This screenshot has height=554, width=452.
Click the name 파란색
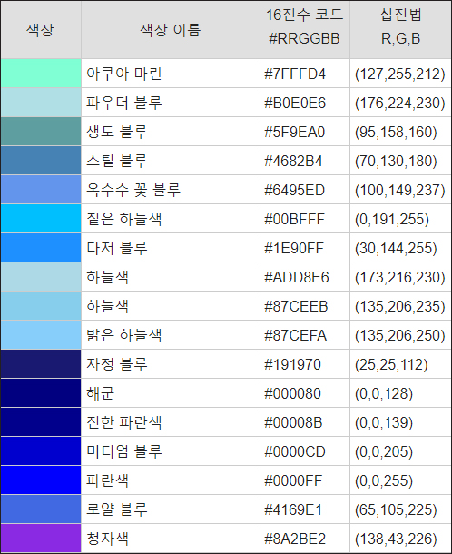point(107,480)
